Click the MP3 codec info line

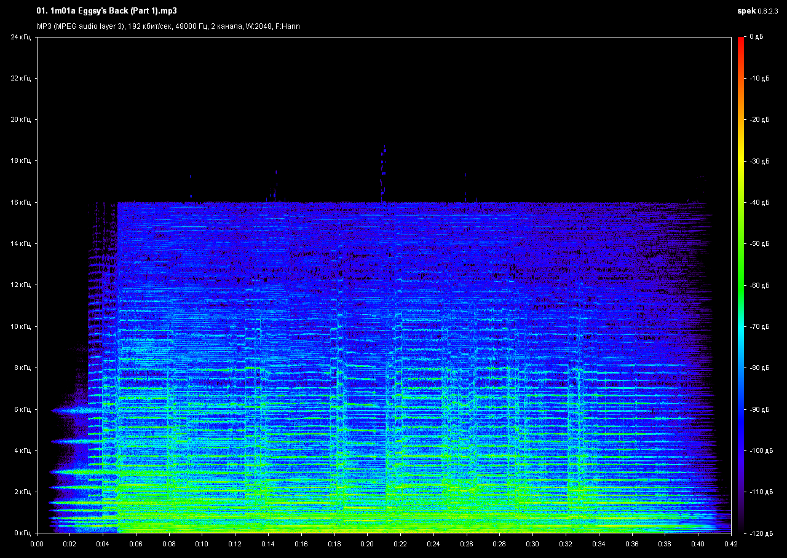tap(168, 26)
